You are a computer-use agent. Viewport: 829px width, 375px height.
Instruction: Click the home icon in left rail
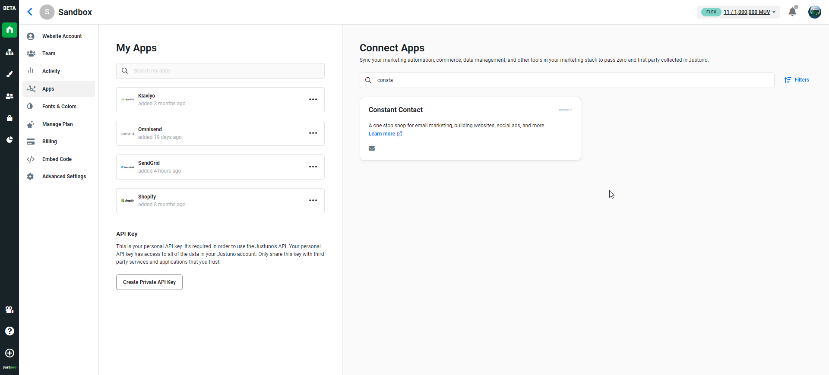pos(9,30)
